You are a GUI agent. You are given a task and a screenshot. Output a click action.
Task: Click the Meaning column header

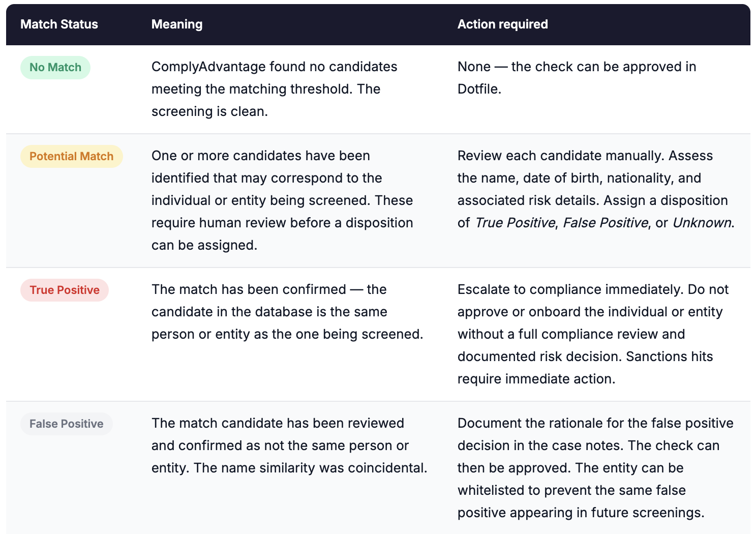coord(177,24)
